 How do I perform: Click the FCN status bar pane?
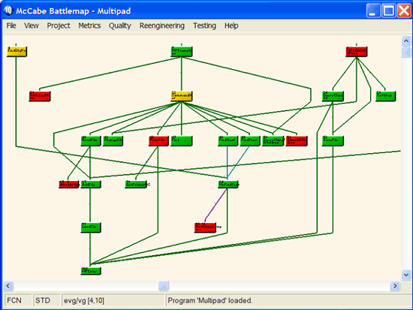[x=18, y=300]
